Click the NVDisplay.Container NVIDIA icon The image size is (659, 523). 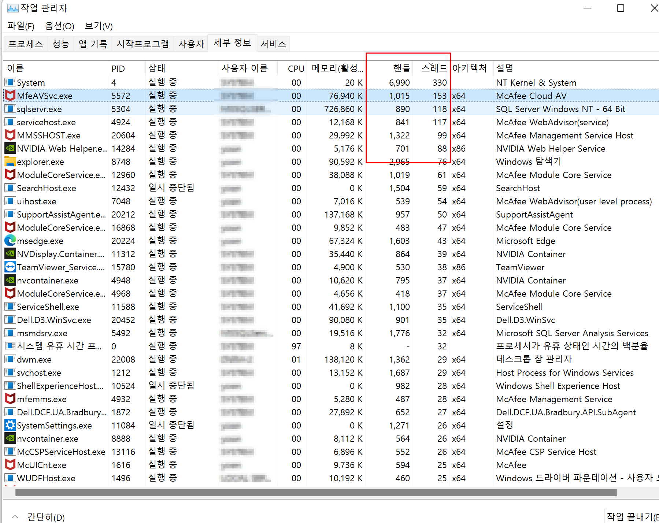pos(10,254)
